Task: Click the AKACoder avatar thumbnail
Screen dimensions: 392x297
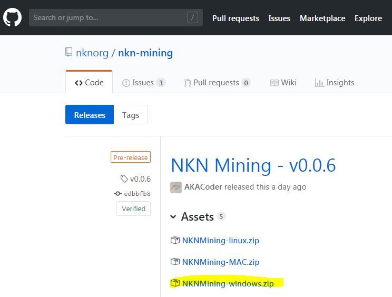Action: [x=176, y=187]
